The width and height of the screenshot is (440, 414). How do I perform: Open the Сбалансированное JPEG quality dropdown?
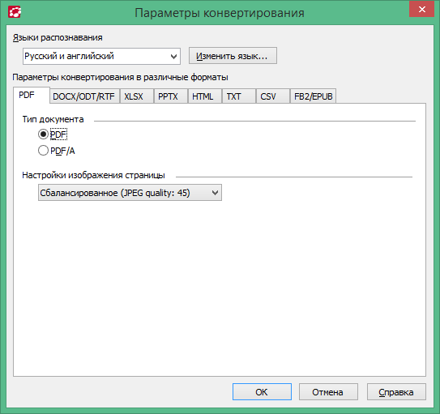(130, 192)
